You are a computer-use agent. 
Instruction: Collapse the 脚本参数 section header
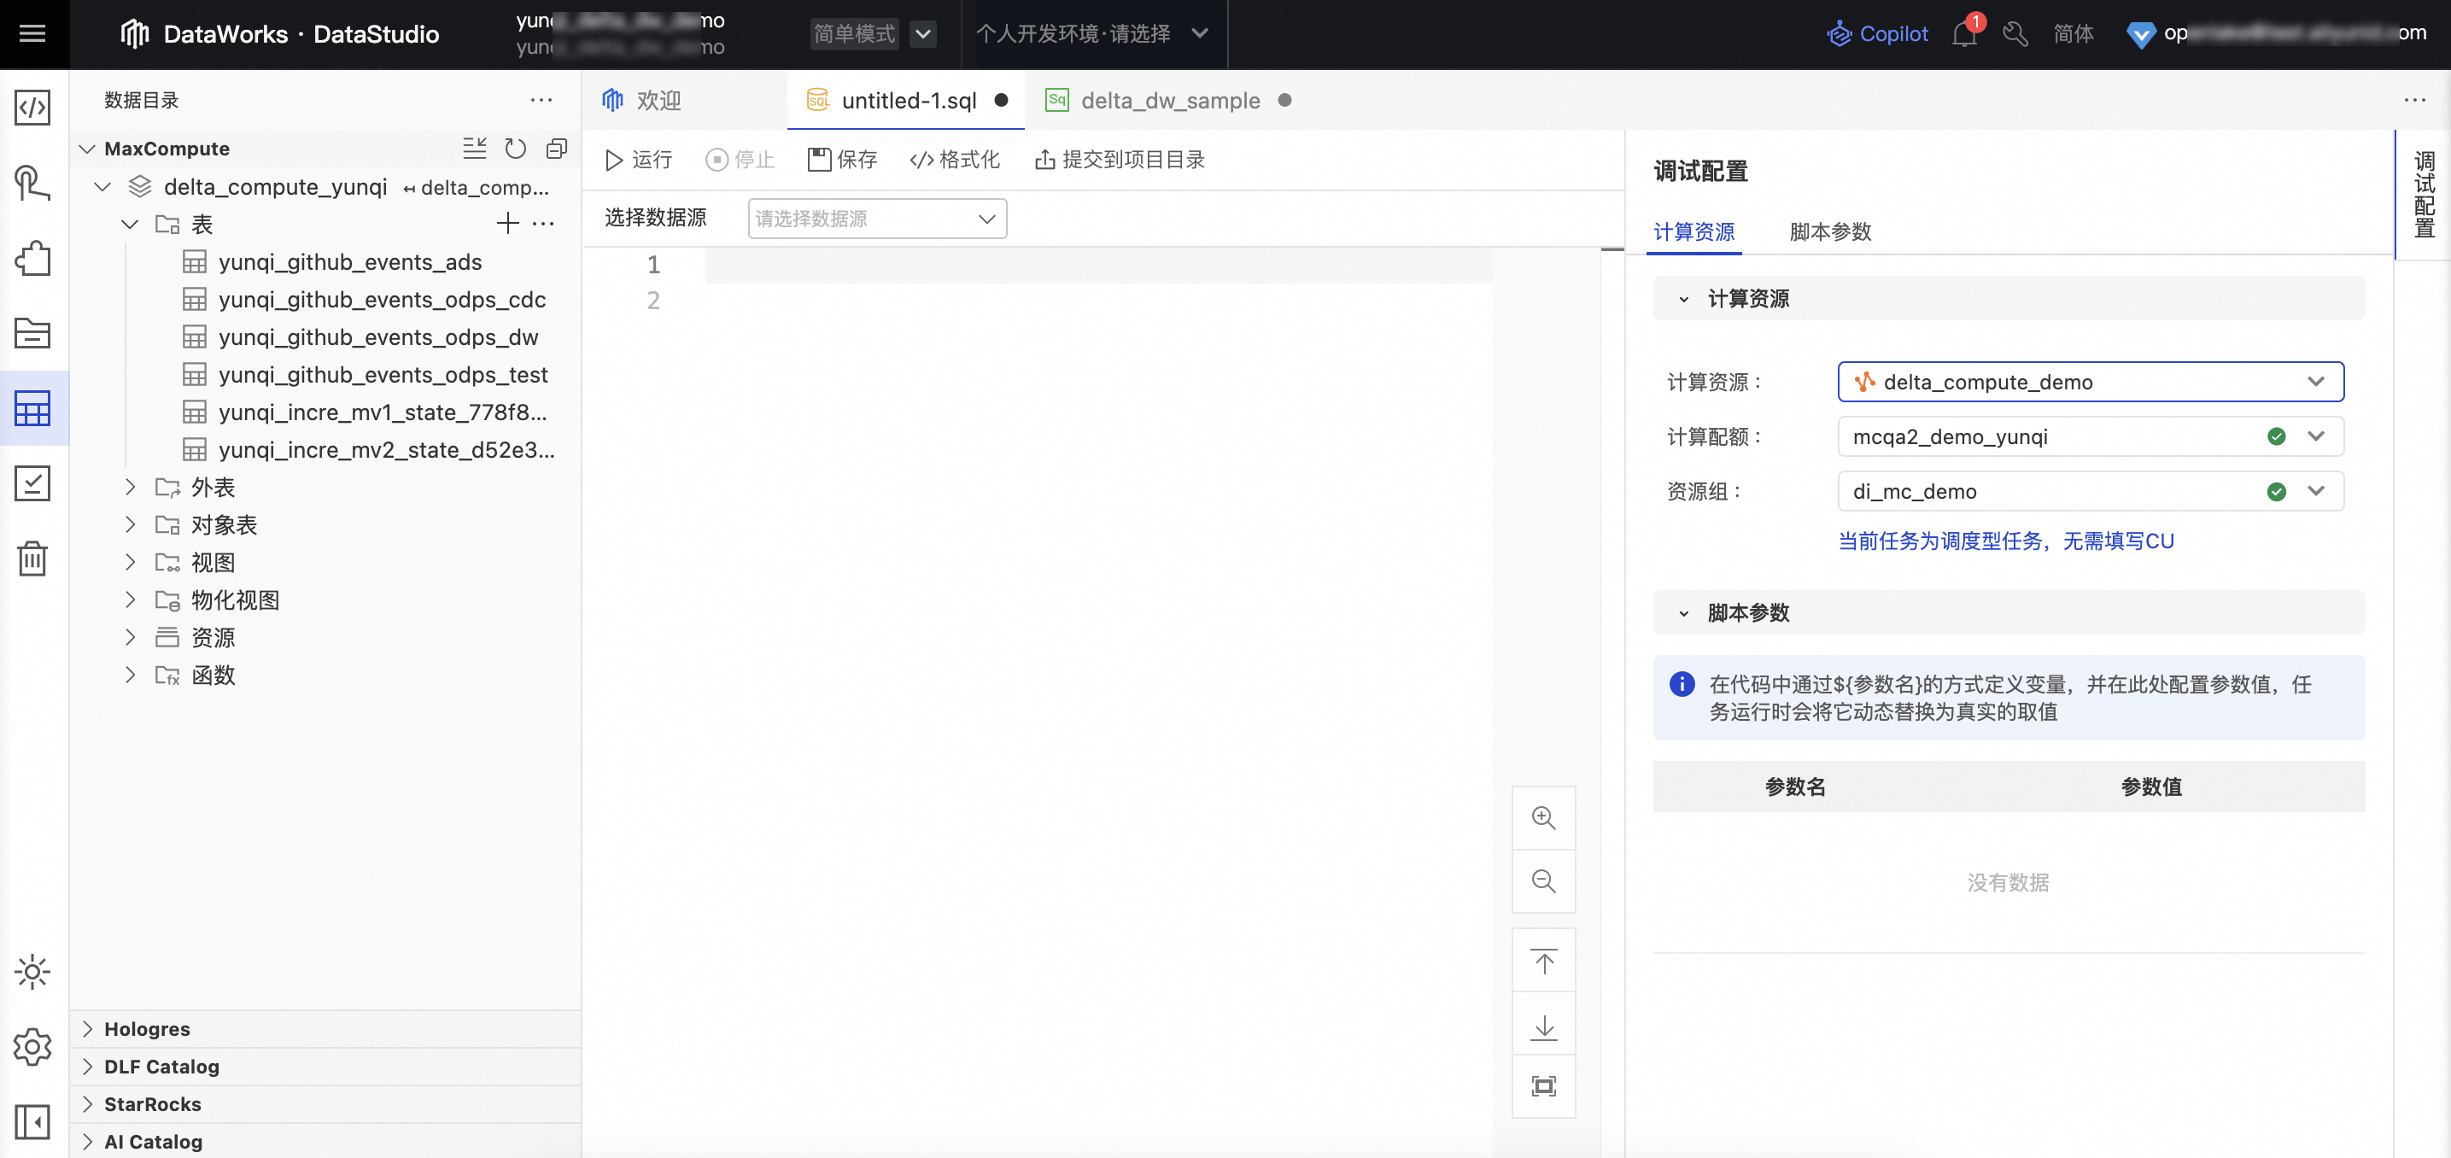2008,613
